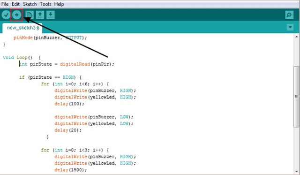This screenshot has height=175, width=300.
Task: Open the Tools menu
Action: pos(45,4)
